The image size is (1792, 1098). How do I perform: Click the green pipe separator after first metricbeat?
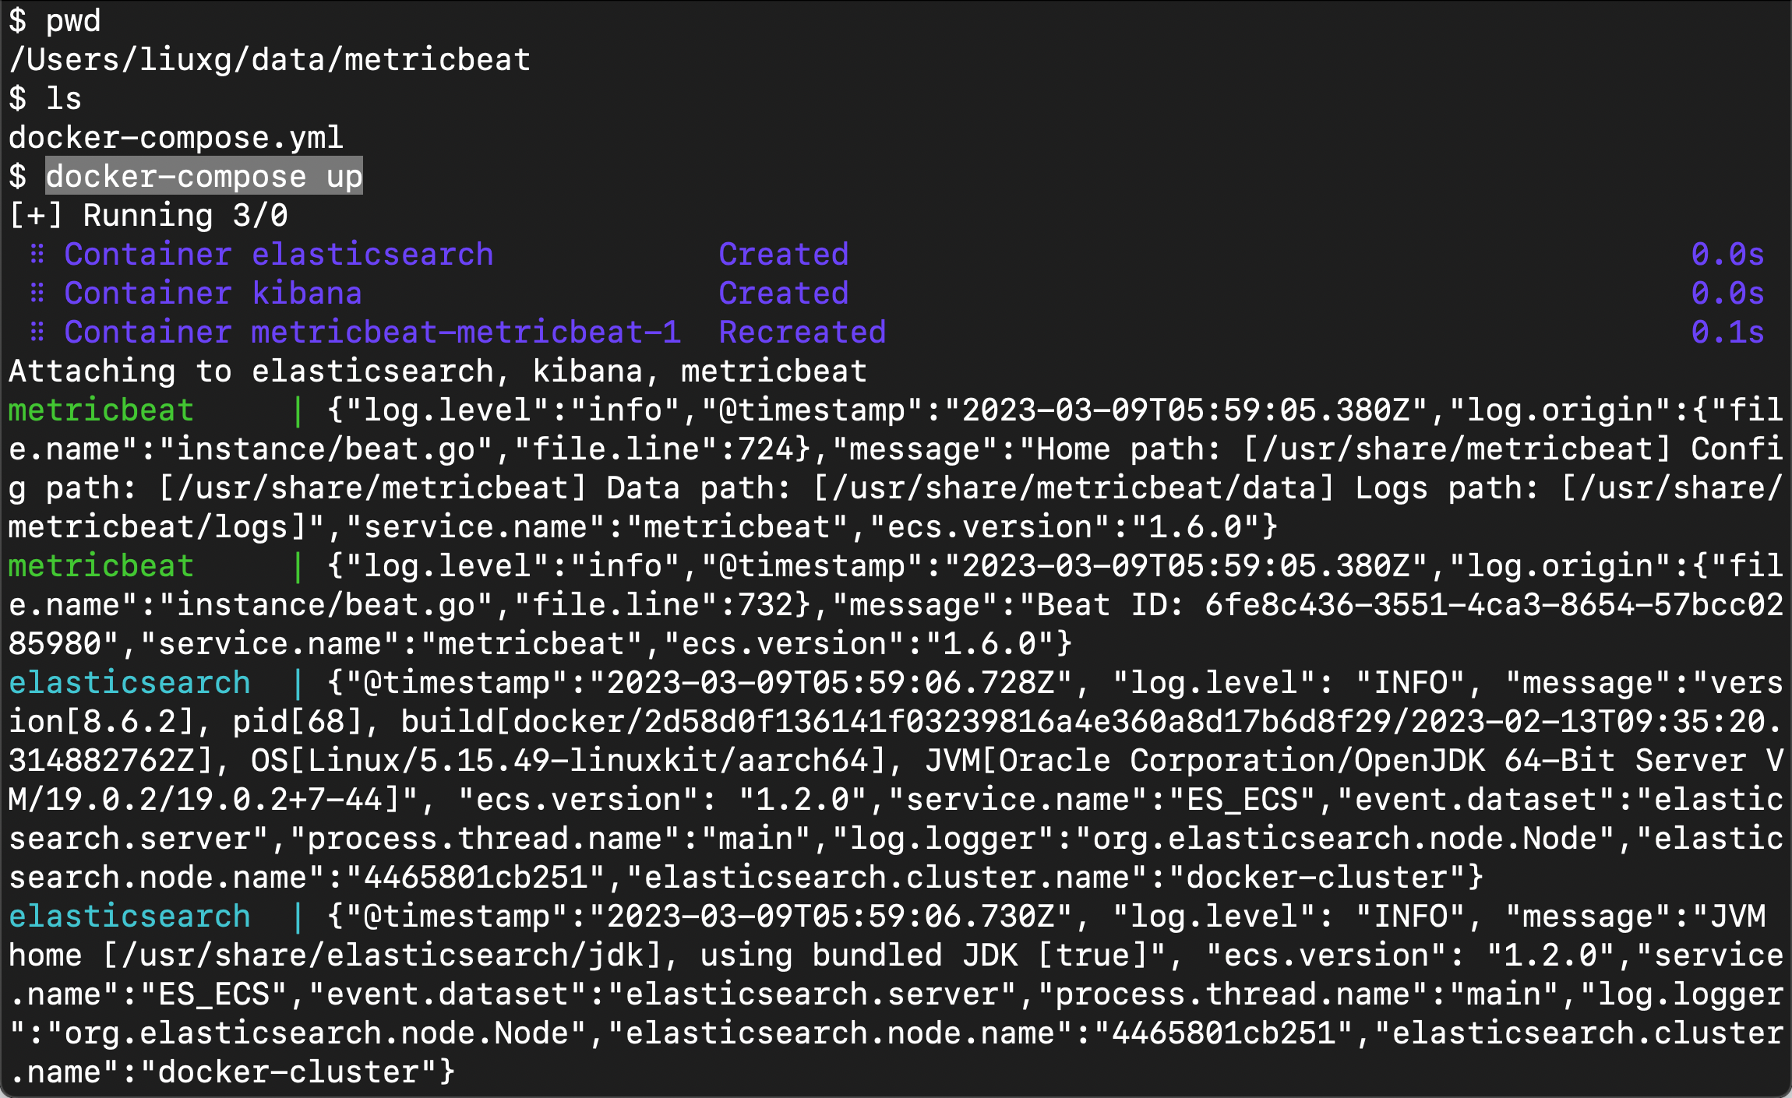click(298, 410)
